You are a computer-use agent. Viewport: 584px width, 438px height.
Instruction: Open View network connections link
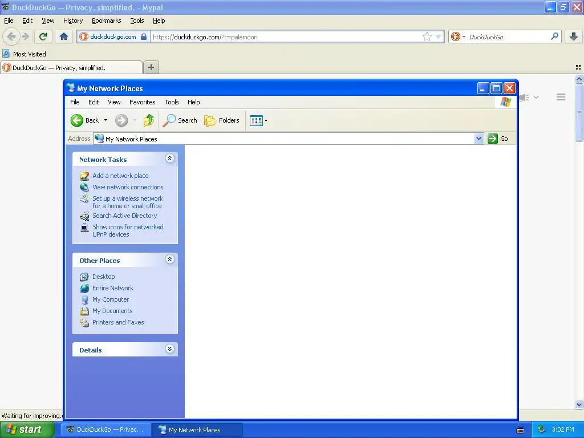click(128, 187)
